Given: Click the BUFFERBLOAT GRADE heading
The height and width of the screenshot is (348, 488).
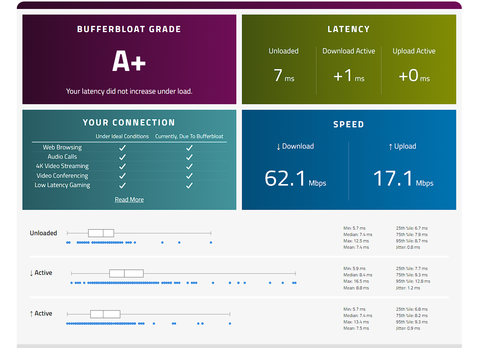Looking at the screenshot, I should coord(129,29).
